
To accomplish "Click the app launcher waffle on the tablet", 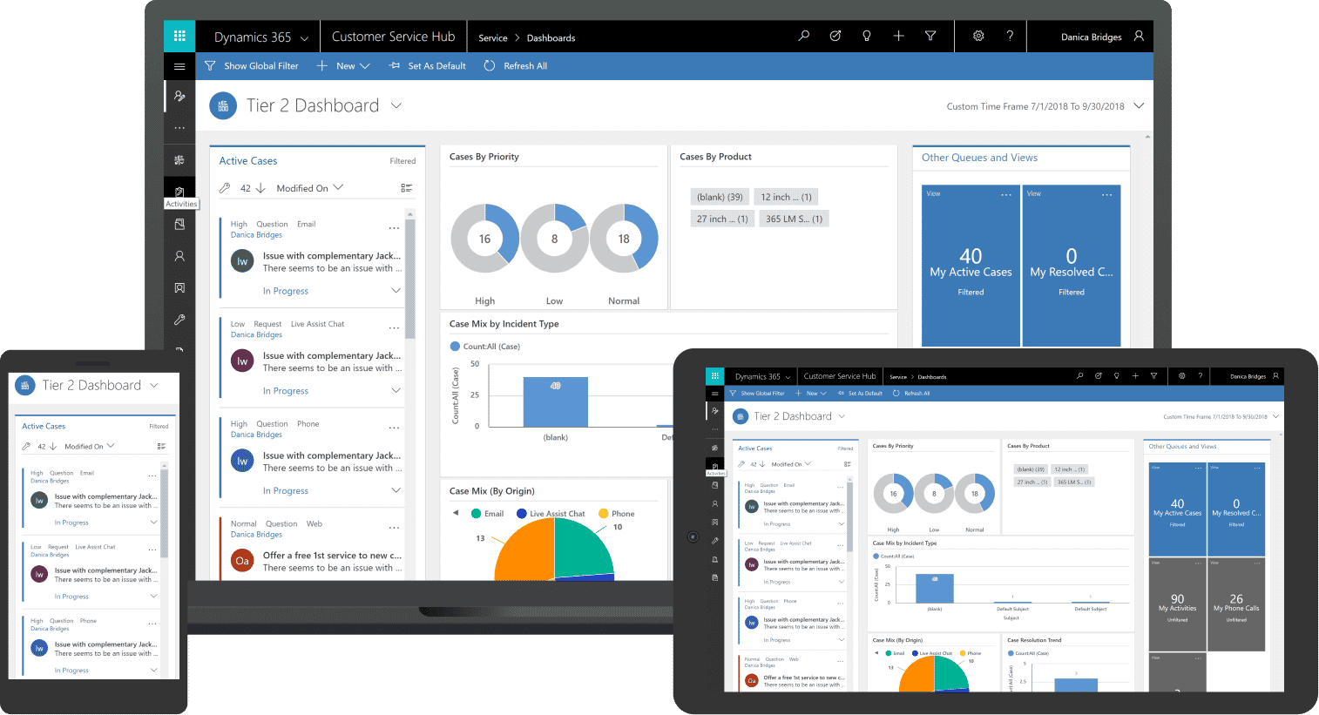I will tap(715, 376).
